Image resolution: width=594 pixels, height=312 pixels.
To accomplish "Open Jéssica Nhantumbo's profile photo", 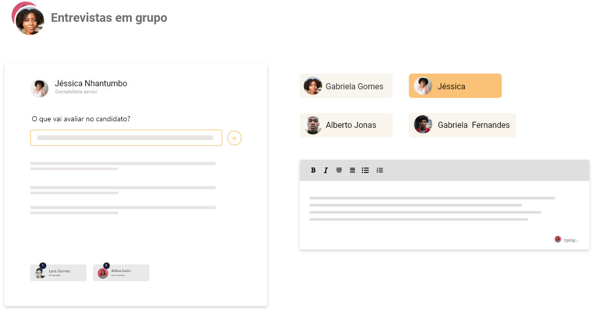I will pos(40,88).
